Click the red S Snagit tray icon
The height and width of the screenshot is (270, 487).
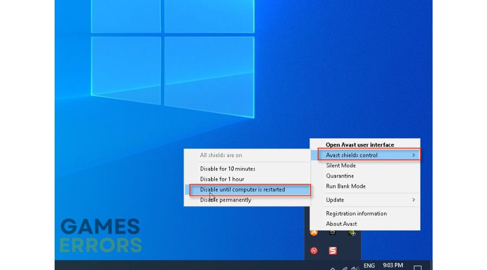coord(333,251)
